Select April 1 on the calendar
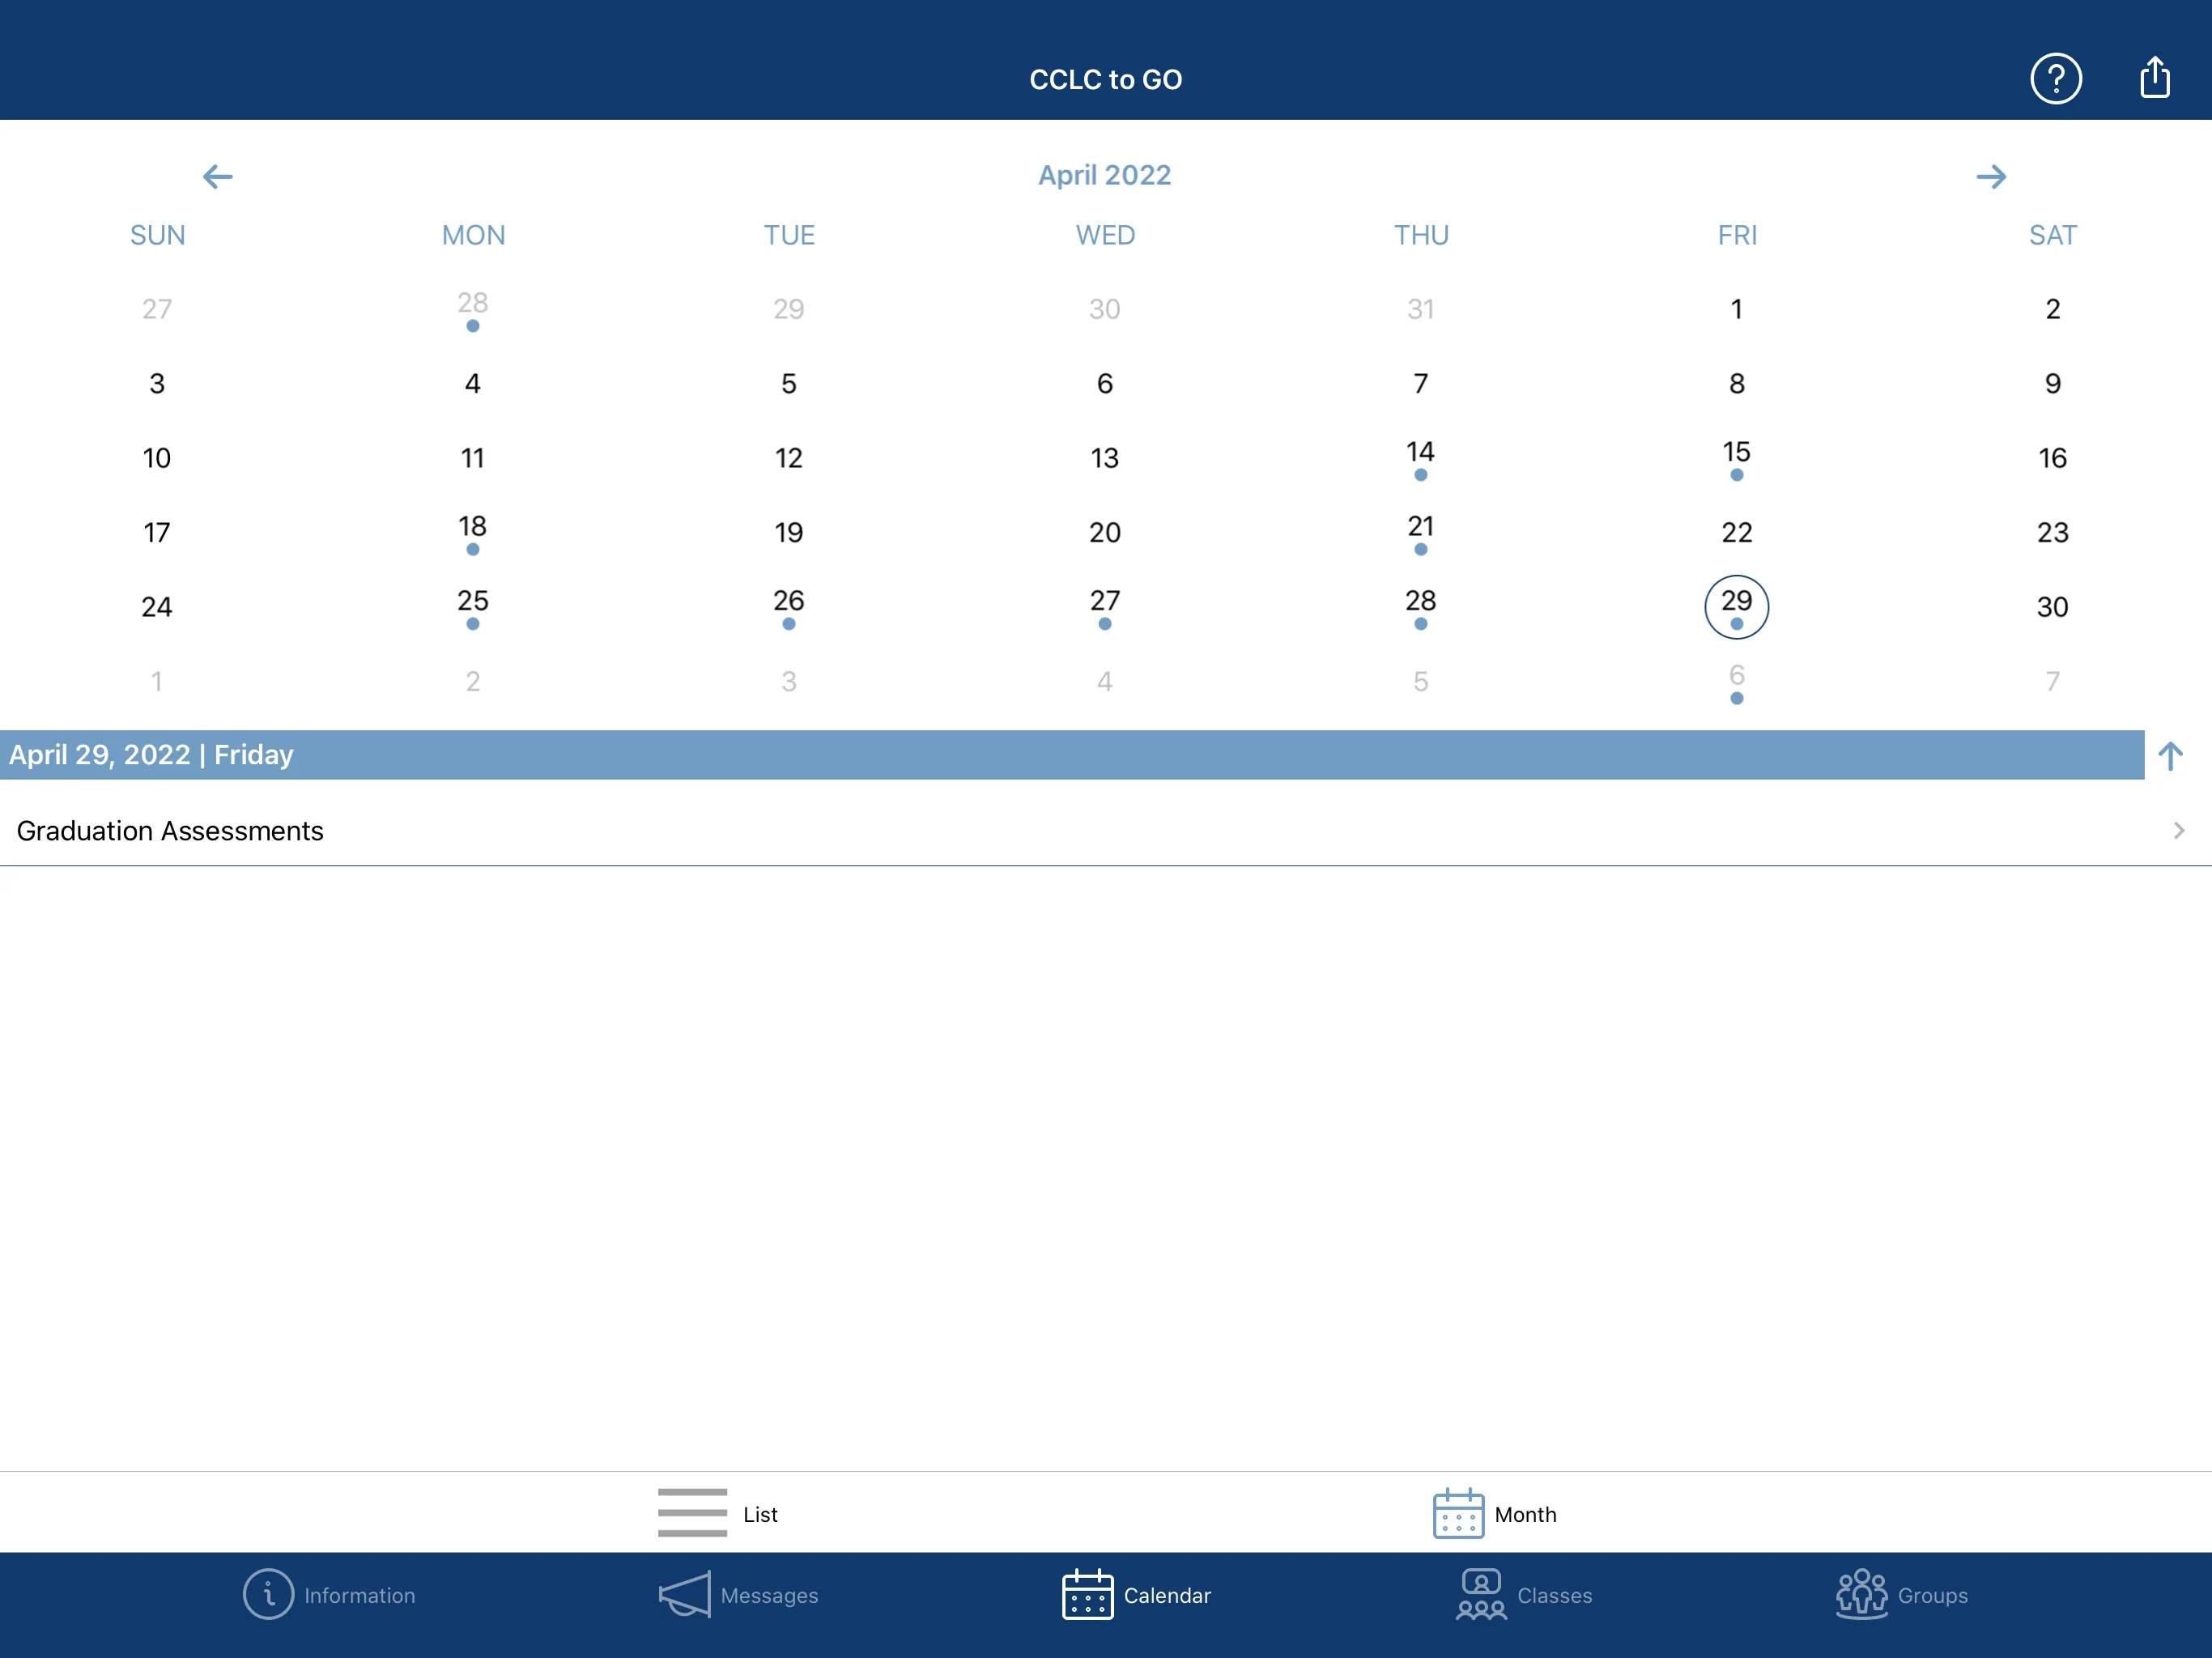 point(1736,309)
